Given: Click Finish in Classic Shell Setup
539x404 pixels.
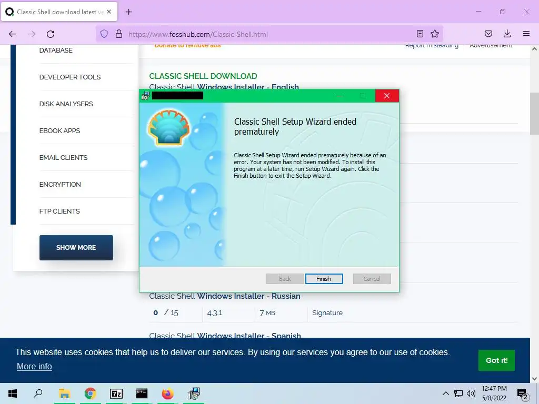Looking at the screenshot, I should pyautogui.click(x=324, y=279).
